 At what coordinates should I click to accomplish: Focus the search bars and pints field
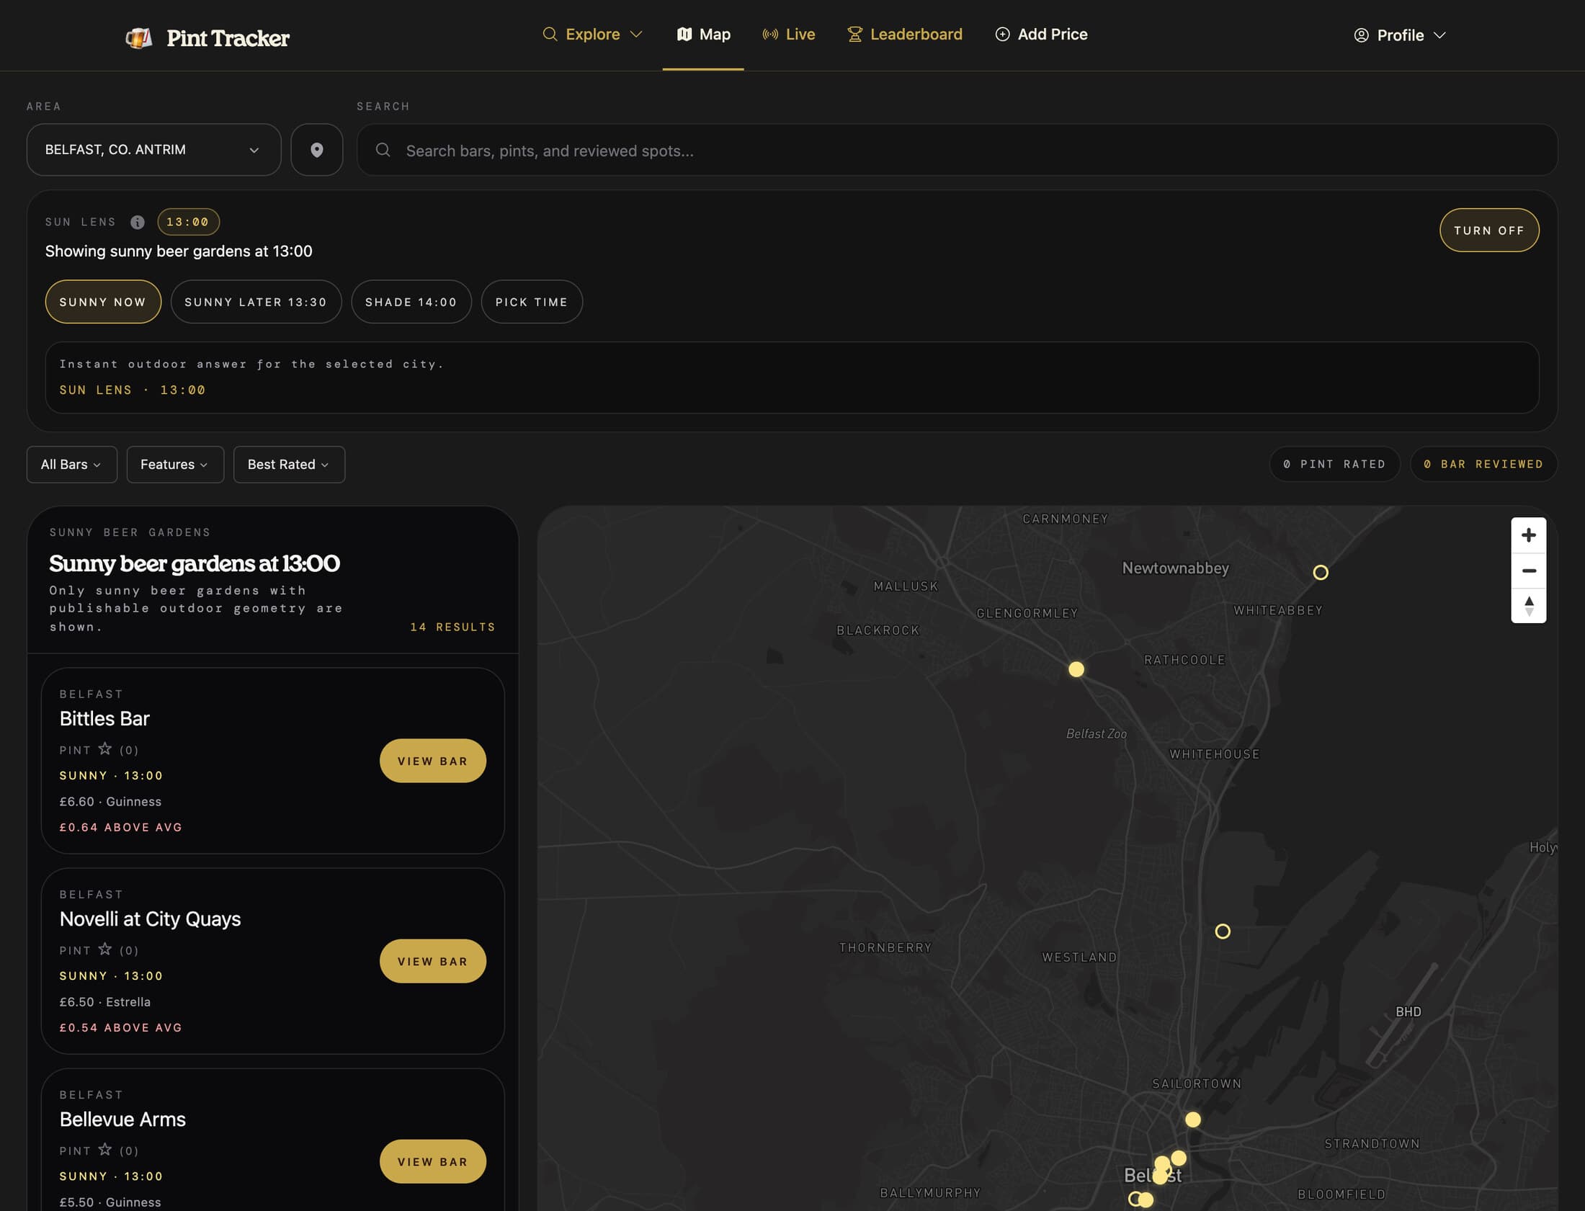957,150
